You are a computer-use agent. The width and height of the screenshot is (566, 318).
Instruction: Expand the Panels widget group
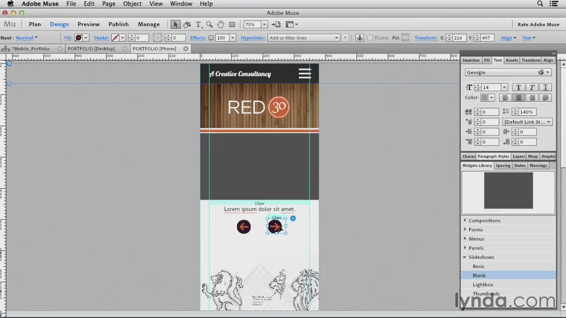click(465, 248)
